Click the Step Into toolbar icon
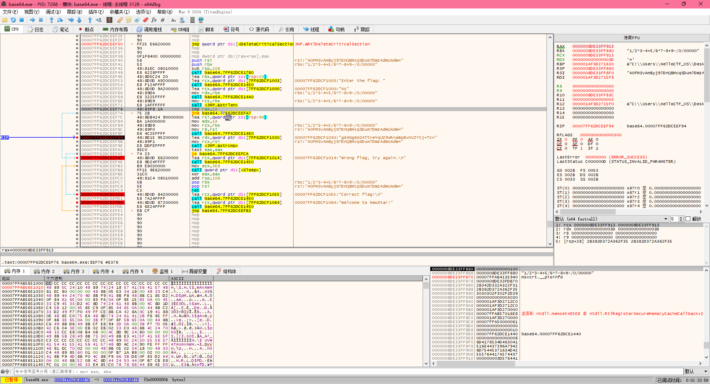Image resolution: width=710 pixels, height=384 pixels. (x=51, y=20)
